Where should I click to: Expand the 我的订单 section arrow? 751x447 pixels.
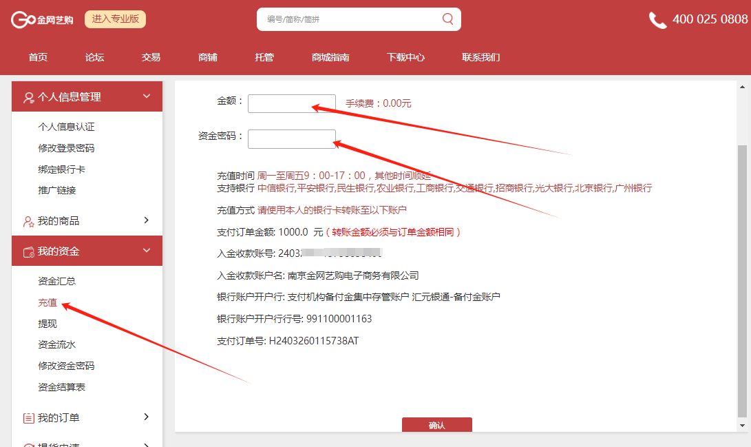(146, 417)
